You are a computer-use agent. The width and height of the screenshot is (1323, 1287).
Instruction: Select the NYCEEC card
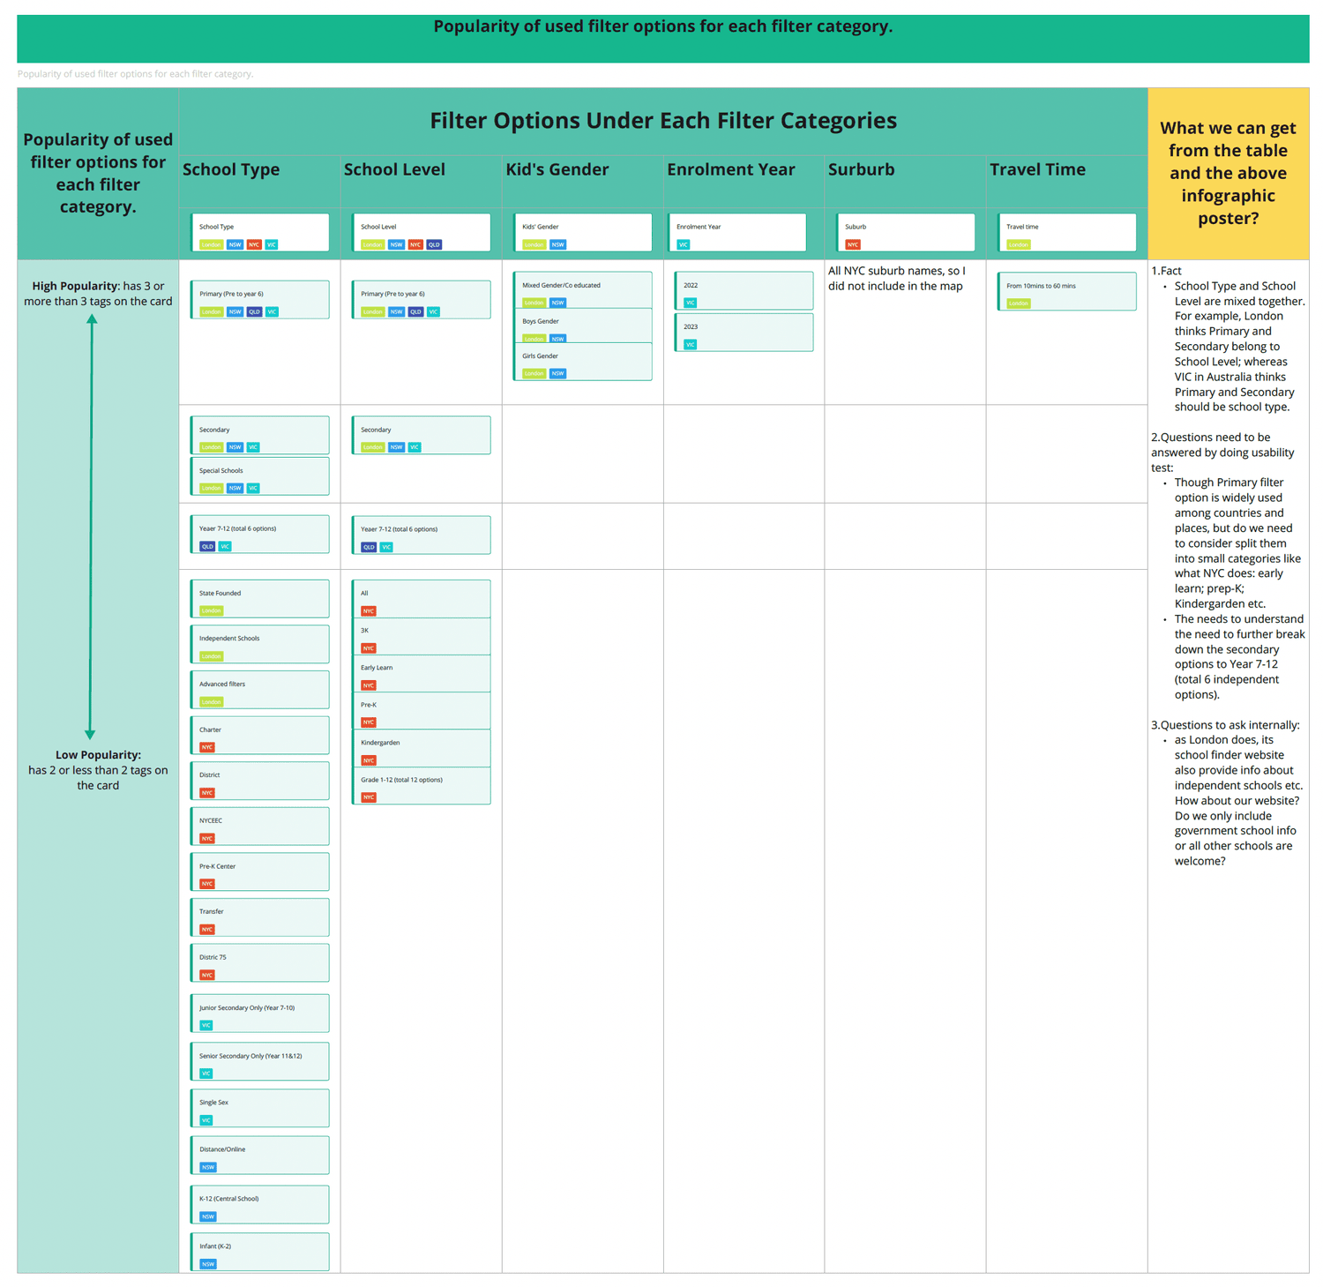pos(260,827)
